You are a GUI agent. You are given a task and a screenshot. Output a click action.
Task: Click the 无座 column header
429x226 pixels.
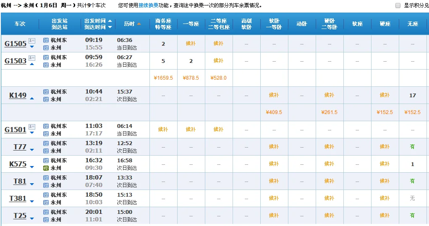pyautogui.click(x=413, y=24)
